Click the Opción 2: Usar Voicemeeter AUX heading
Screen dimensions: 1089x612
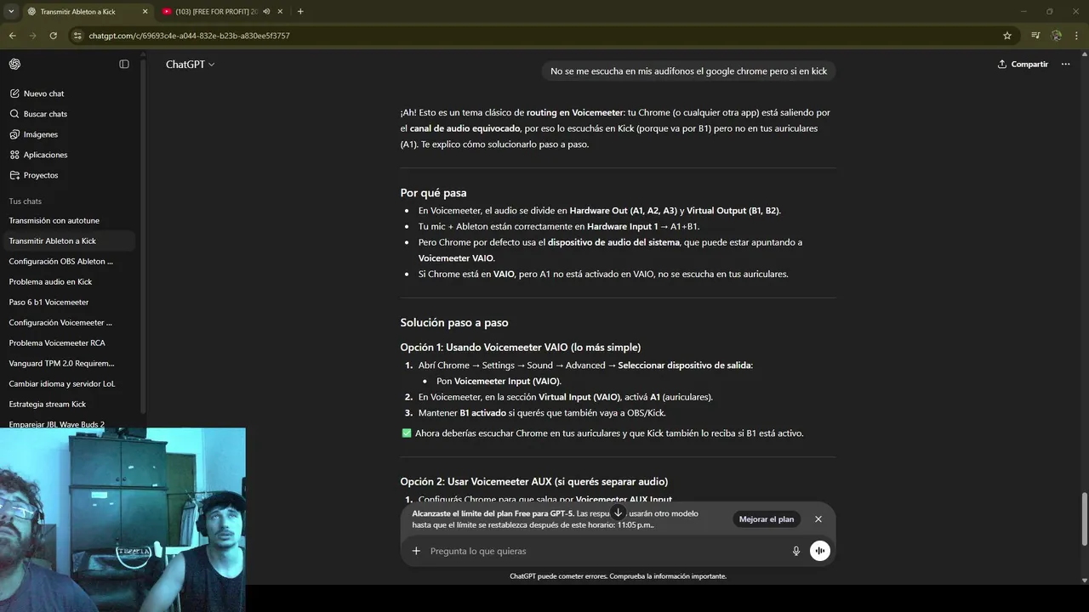(534, 482)
